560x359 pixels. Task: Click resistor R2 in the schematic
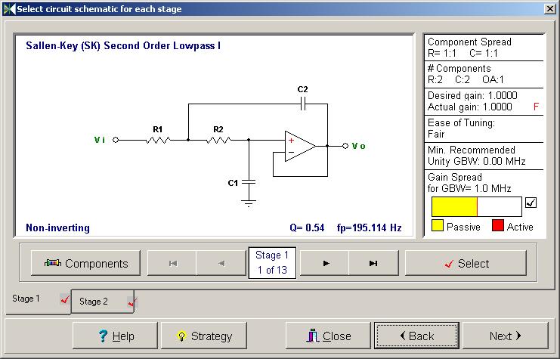(218, 140)
